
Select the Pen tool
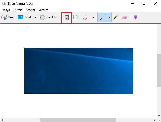tap(102, 17)
